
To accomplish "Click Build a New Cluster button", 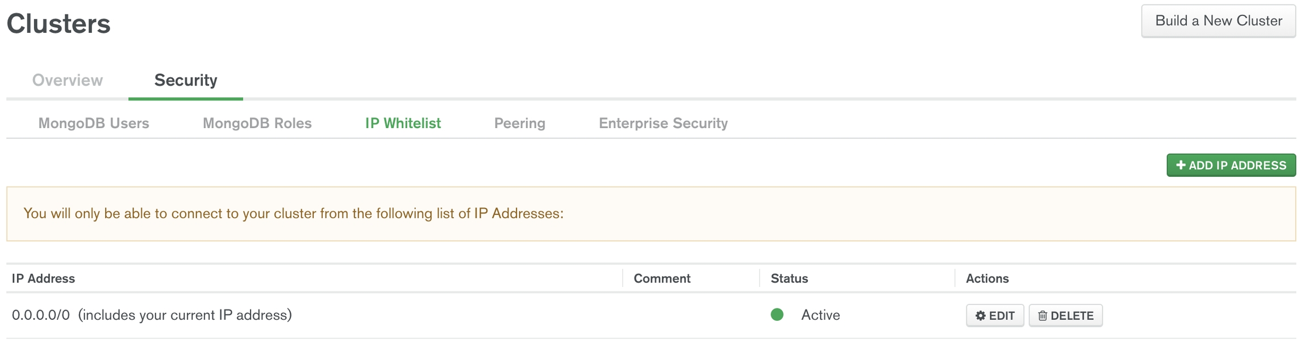I will pyautogui.click(x=1218, y=21).
